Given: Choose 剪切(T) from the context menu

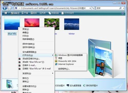Looking at the screenshot, I should [36, 78].
